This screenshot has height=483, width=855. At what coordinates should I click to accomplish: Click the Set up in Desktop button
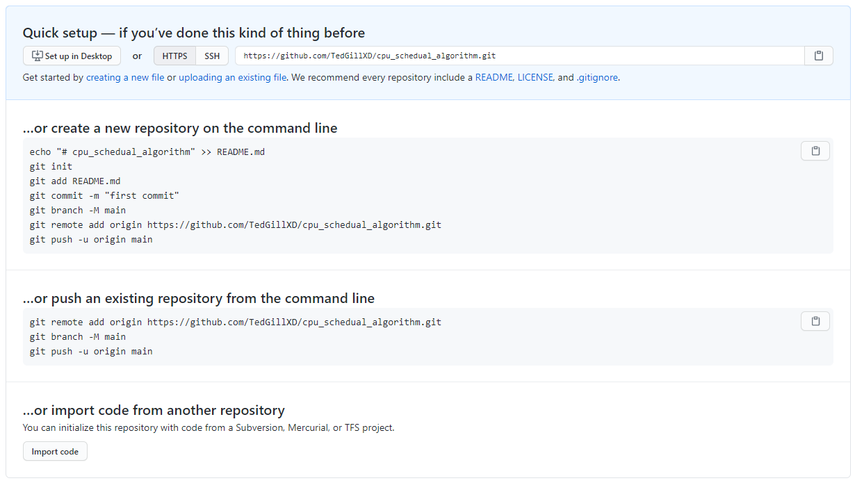tap(72, 56)
